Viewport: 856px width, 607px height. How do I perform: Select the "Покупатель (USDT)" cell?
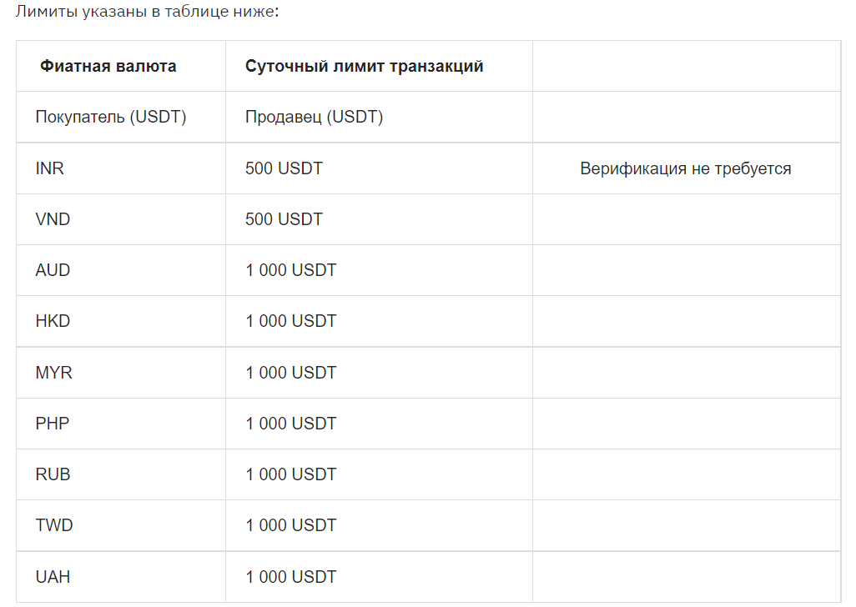[x=110, y=118]
